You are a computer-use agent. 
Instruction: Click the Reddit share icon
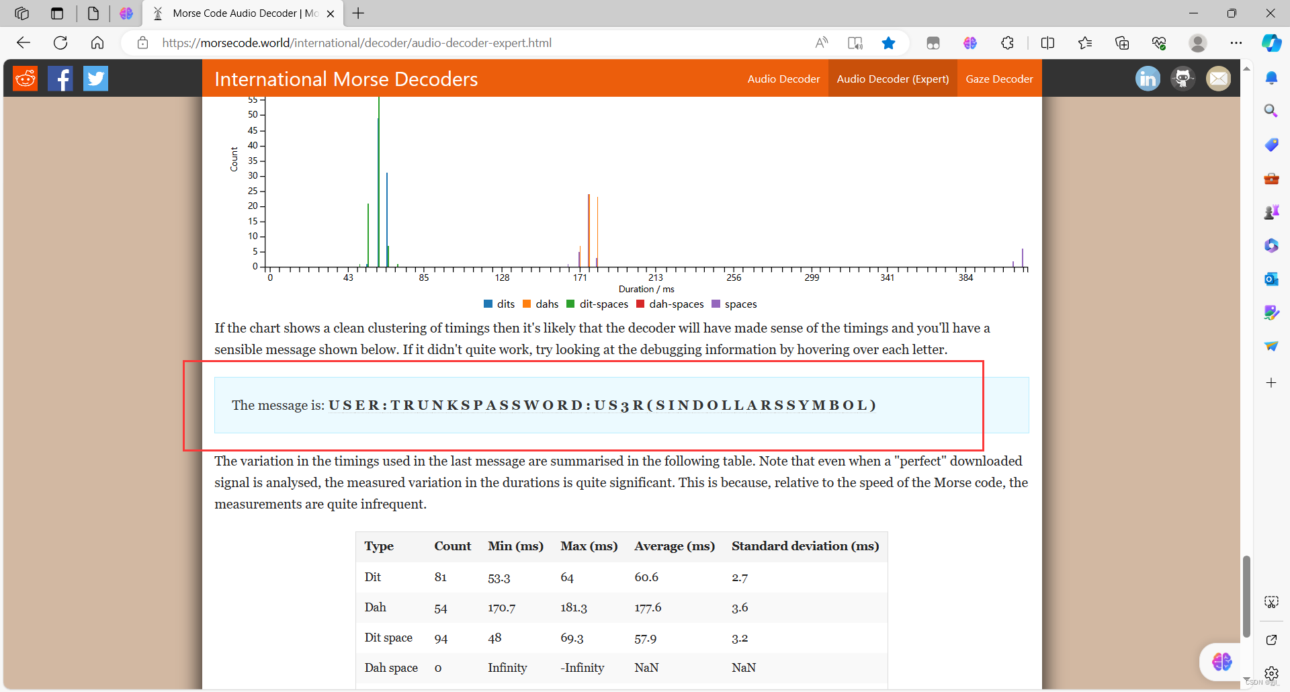coord(26,79)
